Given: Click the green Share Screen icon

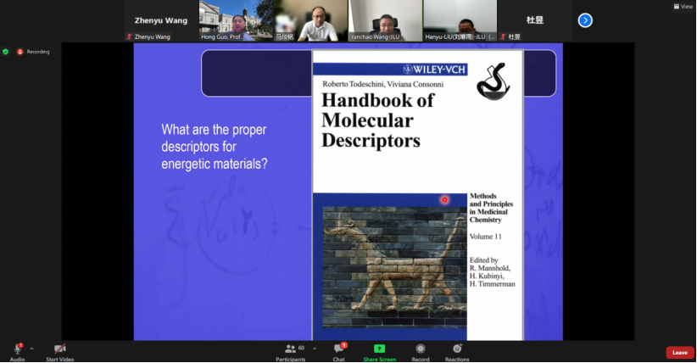Looking at the screenshot, I should 379,349.
